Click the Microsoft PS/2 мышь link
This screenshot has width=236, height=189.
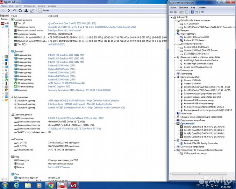pos(59,167)
